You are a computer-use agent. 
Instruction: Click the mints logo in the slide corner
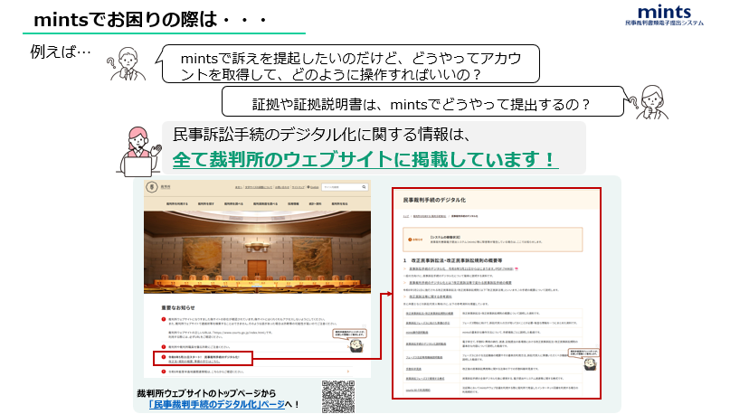coord(664,15)
